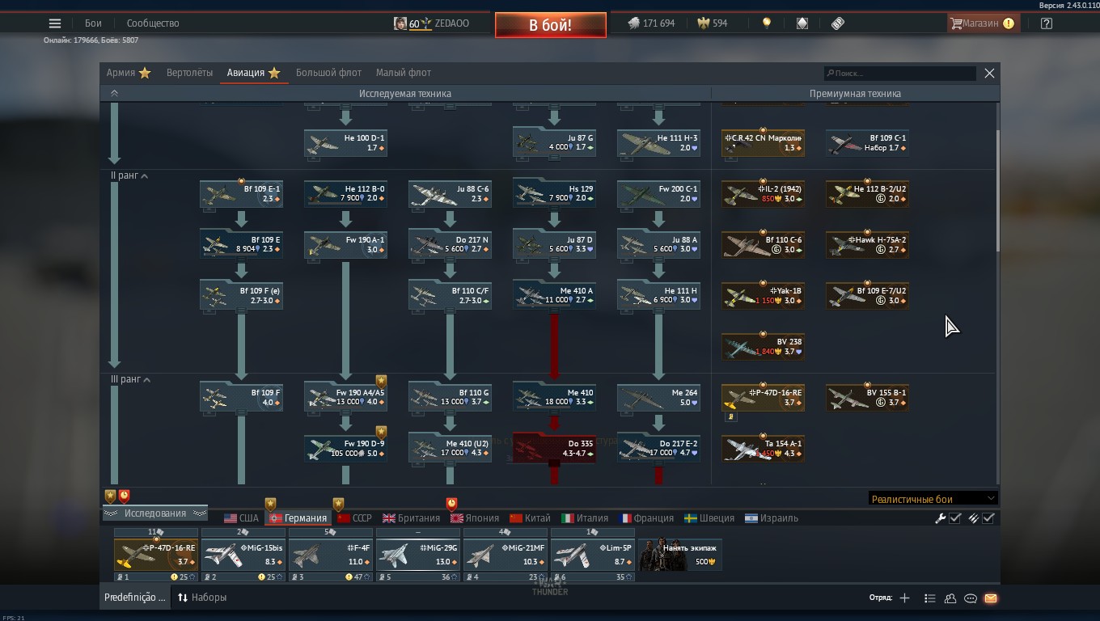The image size is (1100, 621).
Task: Toggle the auto-refill ammo checkbox
Action: pos(988,518)
